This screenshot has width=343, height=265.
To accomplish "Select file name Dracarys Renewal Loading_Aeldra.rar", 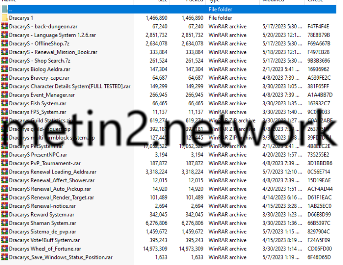I will click(x=53, y=172).
